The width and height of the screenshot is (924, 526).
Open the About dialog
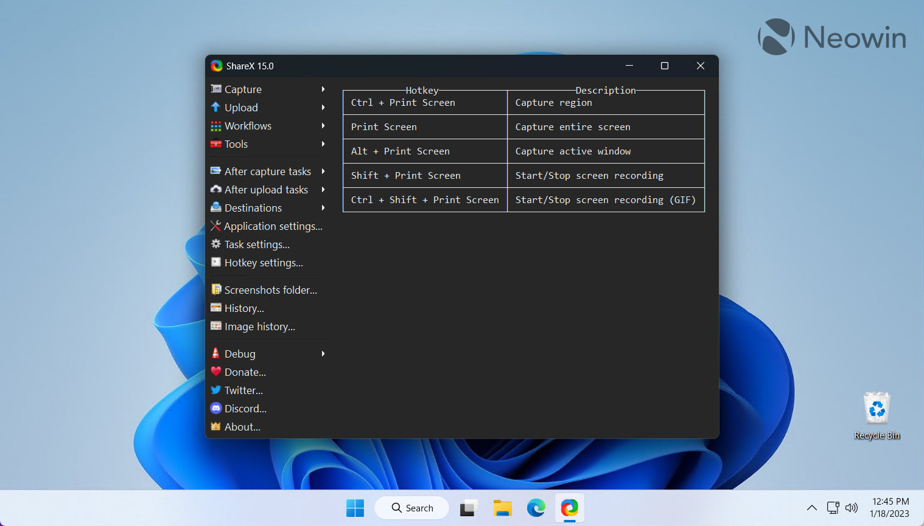[x=242, y=427]
